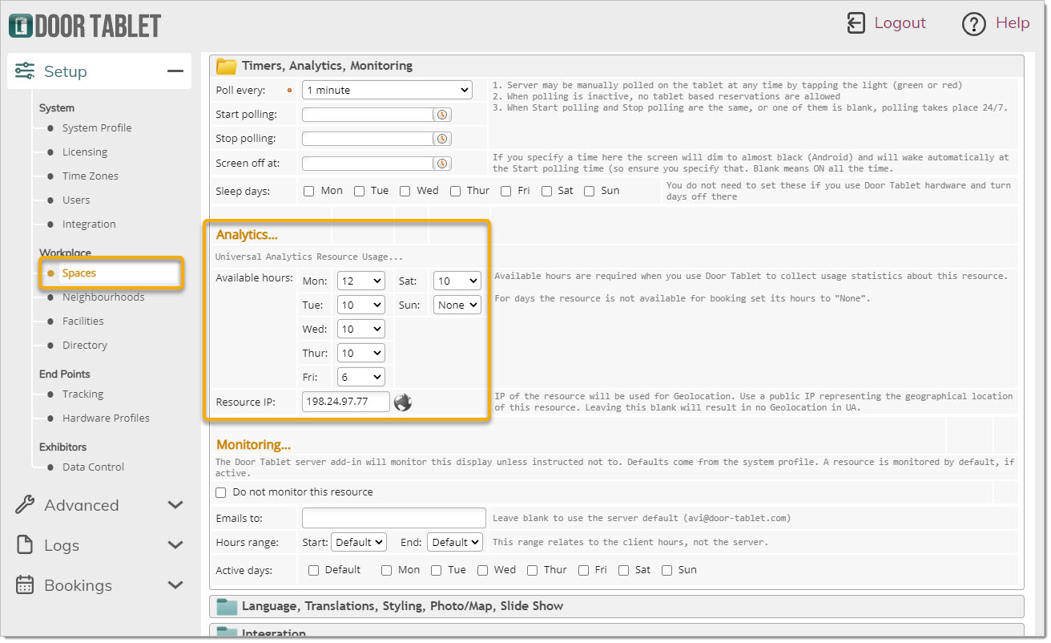Open Tracking in sidebar
Image resolution: width=1051 pixels, height=643 pixels.
(83, 394)
